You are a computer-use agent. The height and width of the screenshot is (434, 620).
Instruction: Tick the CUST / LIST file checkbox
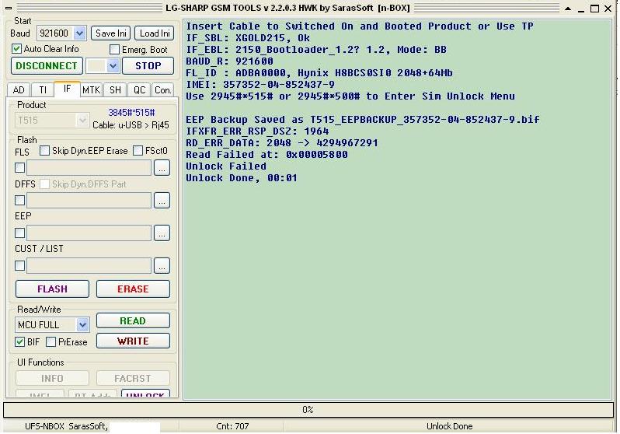click(19, 265)
